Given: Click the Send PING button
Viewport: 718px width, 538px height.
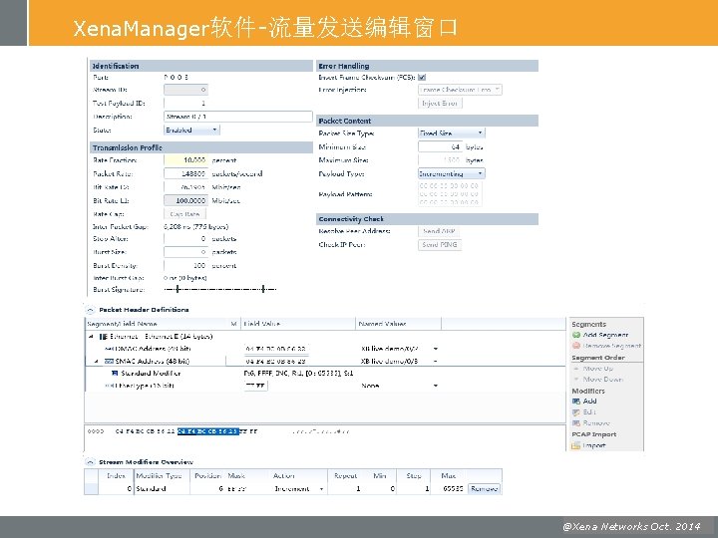Looking at the screenshot, I should point(440,245).
